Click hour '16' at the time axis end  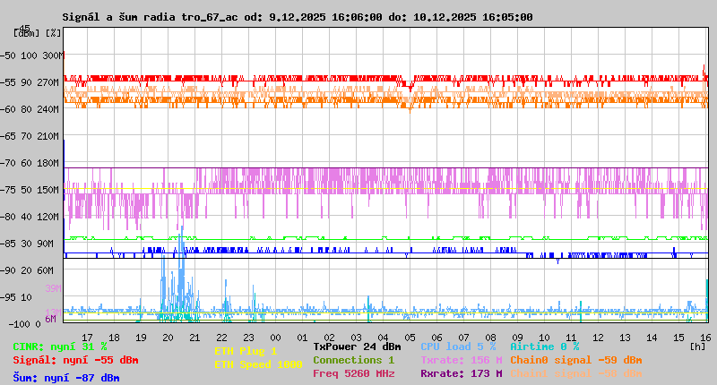705,338
